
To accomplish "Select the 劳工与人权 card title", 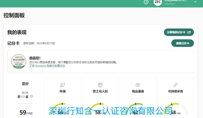I will pos(100,91).
